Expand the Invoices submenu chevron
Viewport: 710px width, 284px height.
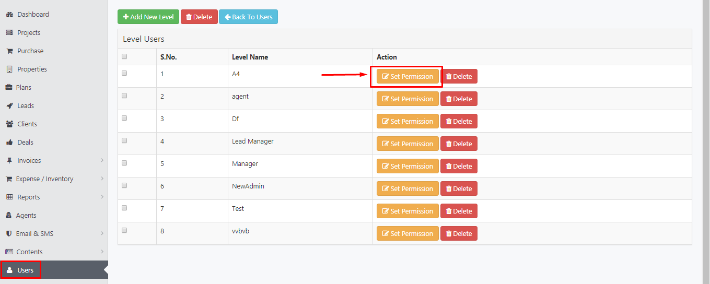(102, 160)
